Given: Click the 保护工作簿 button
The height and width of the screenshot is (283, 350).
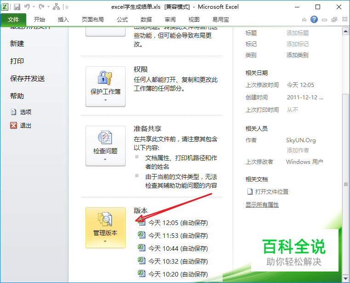Looking at the screenshot, I should pos(105,87).
